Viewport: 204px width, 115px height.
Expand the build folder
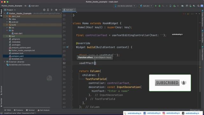[x=7, y=25]
